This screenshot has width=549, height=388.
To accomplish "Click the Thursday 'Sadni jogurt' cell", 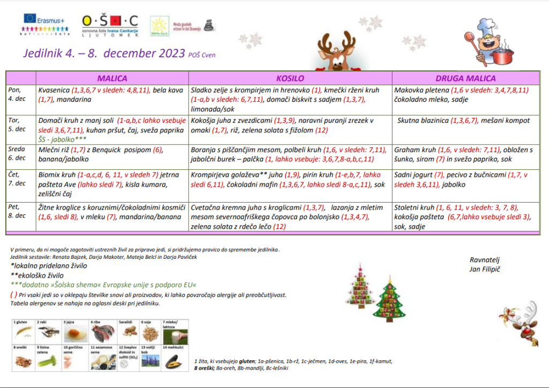I will pyautogui.click(x=466, y=186).
